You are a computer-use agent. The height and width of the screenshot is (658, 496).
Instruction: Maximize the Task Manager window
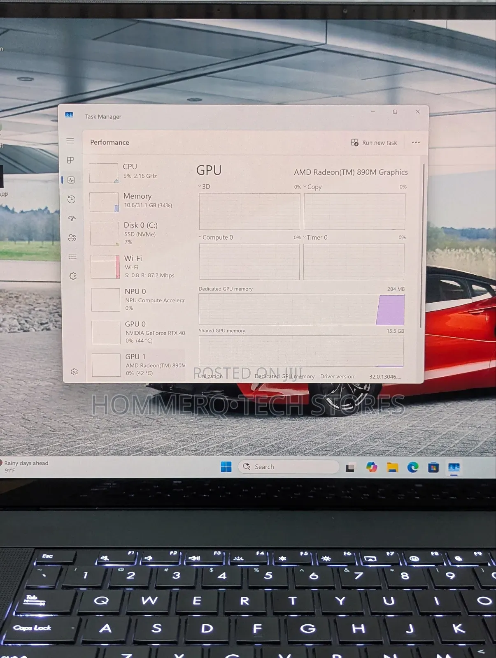(395, 111)
